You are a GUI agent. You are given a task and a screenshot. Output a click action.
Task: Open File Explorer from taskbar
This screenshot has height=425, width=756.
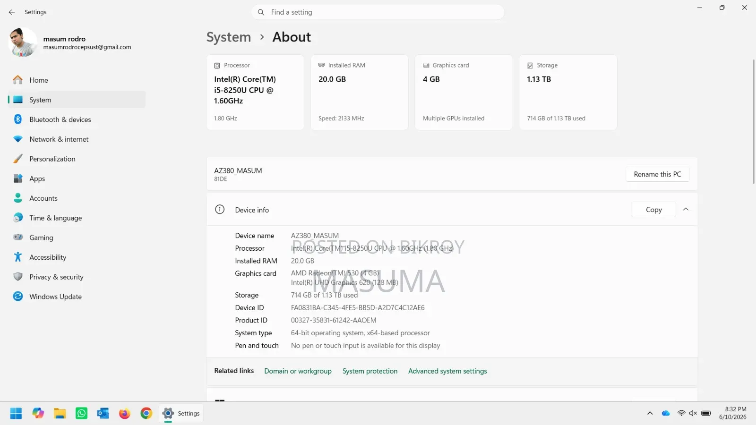click(60, 414)
